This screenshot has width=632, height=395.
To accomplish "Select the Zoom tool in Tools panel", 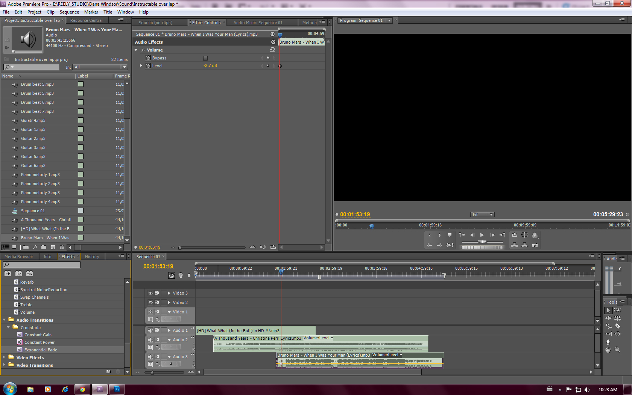I will 617,350.
